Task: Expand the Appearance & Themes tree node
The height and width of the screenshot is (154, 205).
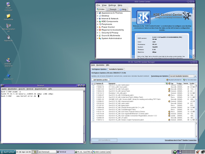Action: [97, 13]
